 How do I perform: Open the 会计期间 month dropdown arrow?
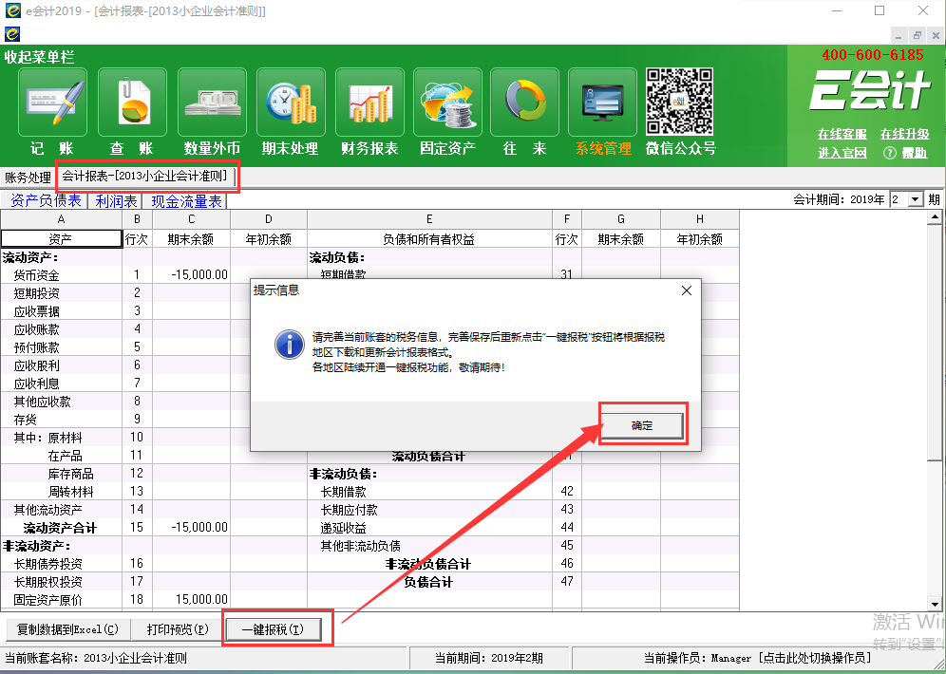tap(916, 199)
